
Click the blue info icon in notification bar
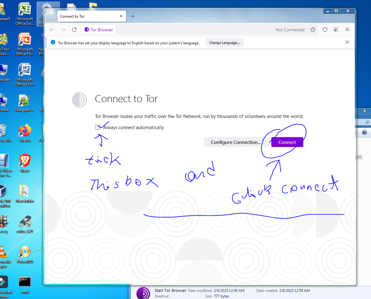pos(53,42)
